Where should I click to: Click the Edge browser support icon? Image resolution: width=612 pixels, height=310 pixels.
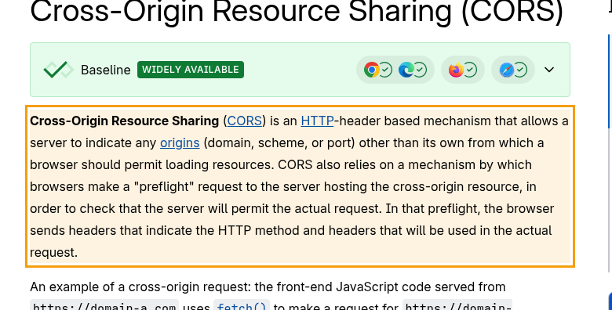point(406,70)
